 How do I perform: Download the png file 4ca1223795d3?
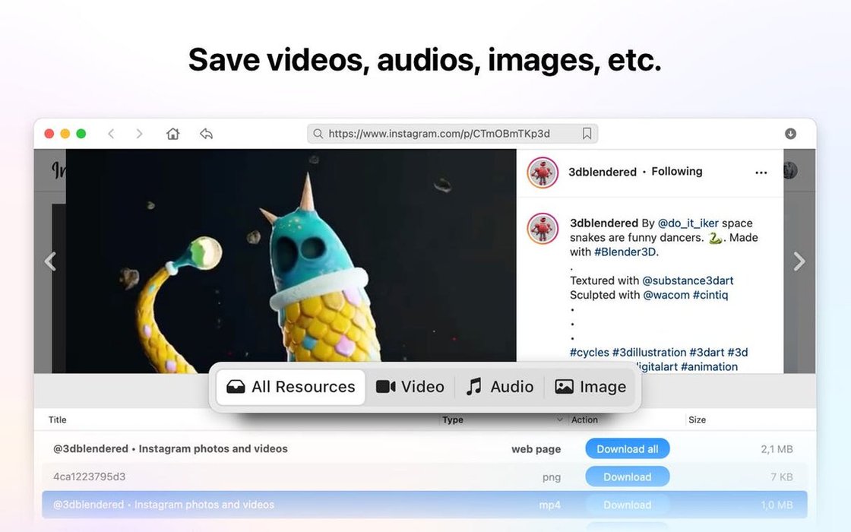[x=627, y=477]
